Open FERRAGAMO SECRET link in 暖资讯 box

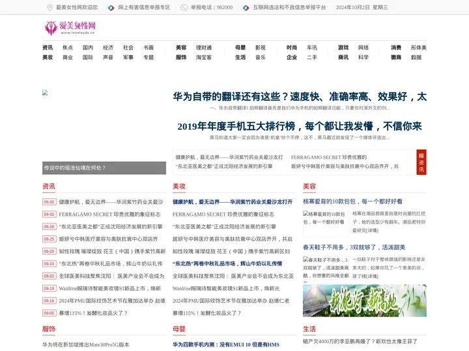tap(329, 157)
